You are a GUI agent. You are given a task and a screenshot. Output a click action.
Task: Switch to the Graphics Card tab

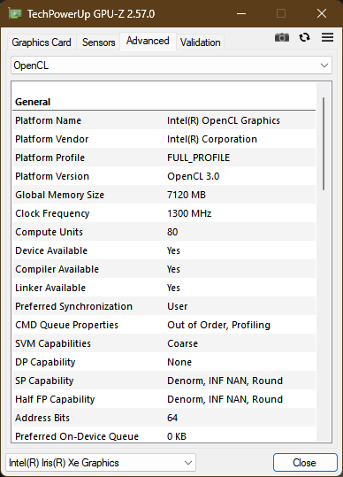(42, 42)
